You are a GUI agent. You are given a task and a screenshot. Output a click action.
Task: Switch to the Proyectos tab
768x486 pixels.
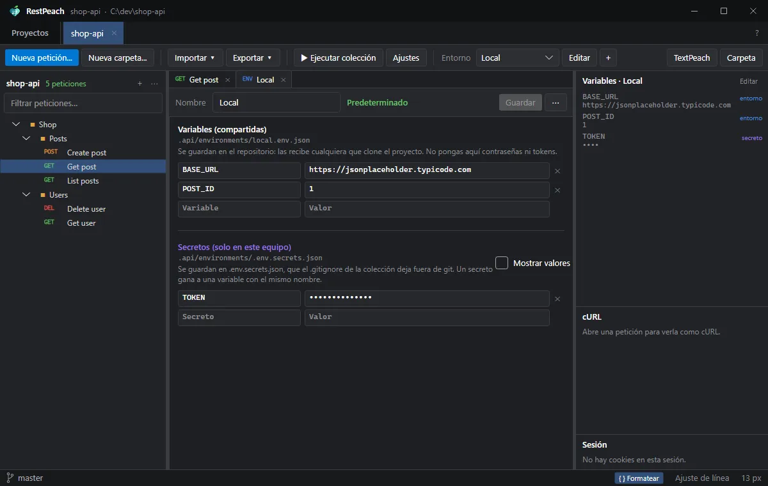pos(30,33)
